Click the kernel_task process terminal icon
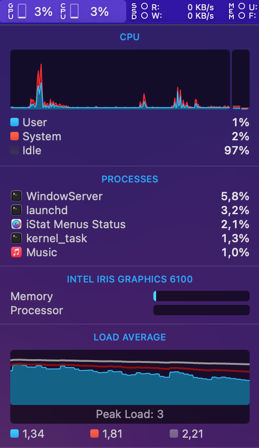259x448 pixels. (x=16, y=238)
